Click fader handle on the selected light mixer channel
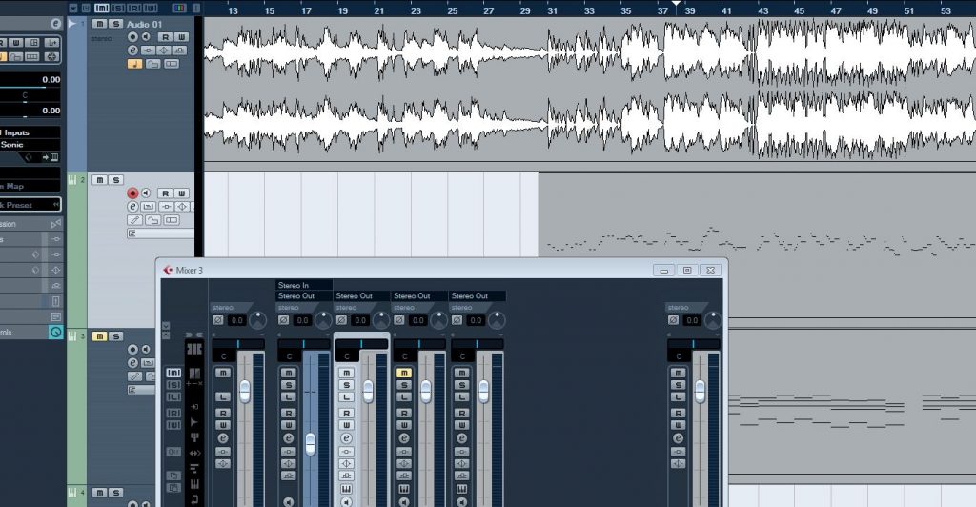Image resolution: width=976 pixels, height=507 pixels. pos(368,392)
